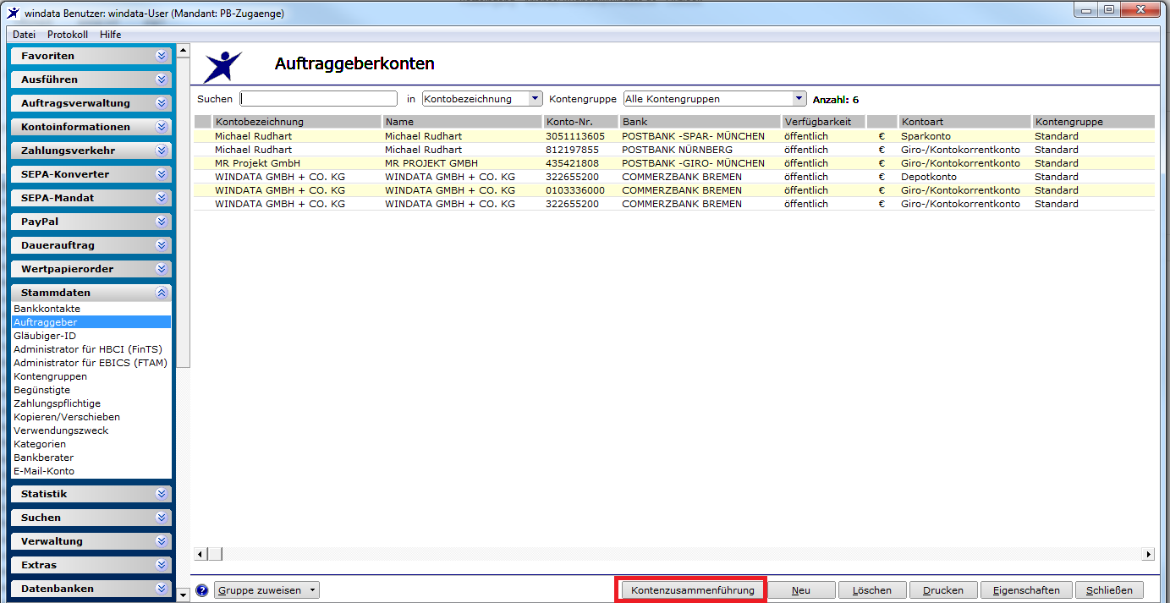This screenshot has width=1170, height=603.
Task: Sort table by Bank column header
Action: (700, 122)
